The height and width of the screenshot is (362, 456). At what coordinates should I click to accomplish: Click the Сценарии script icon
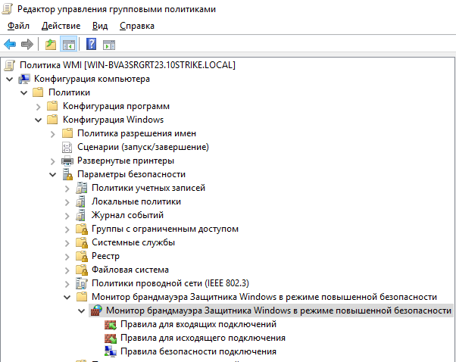click(67, 147)
